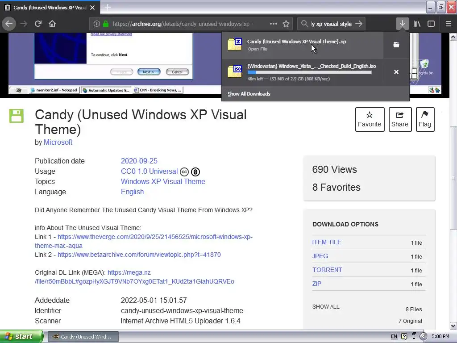Viewport: 457px width, 343px height.
Task: Click the Next button in preview screenshot
Action: pos(149,72)
